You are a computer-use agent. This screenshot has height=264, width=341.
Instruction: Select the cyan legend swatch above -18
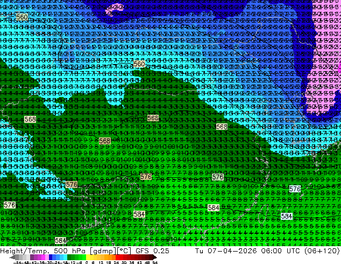point(66,257)
